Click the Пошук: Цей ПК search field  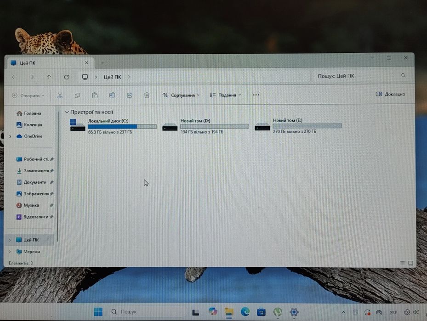coord(362,76)
